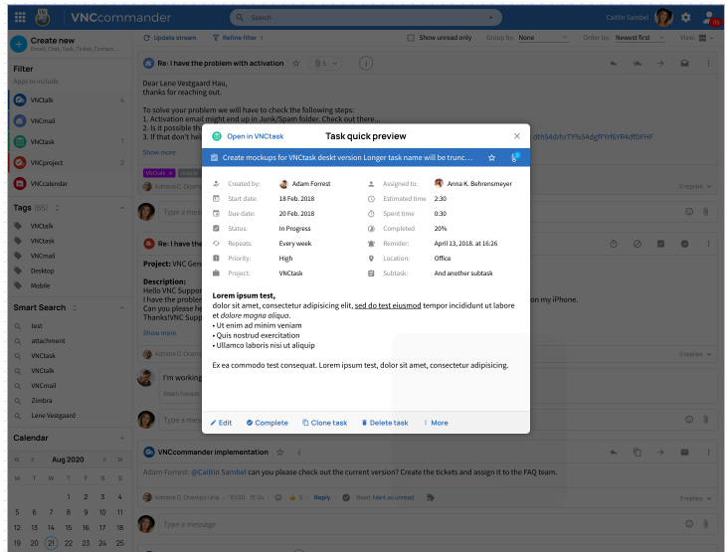Select VNCtalk app filter
The height and width of the screenshot is (552, 727).
point(70,99)
